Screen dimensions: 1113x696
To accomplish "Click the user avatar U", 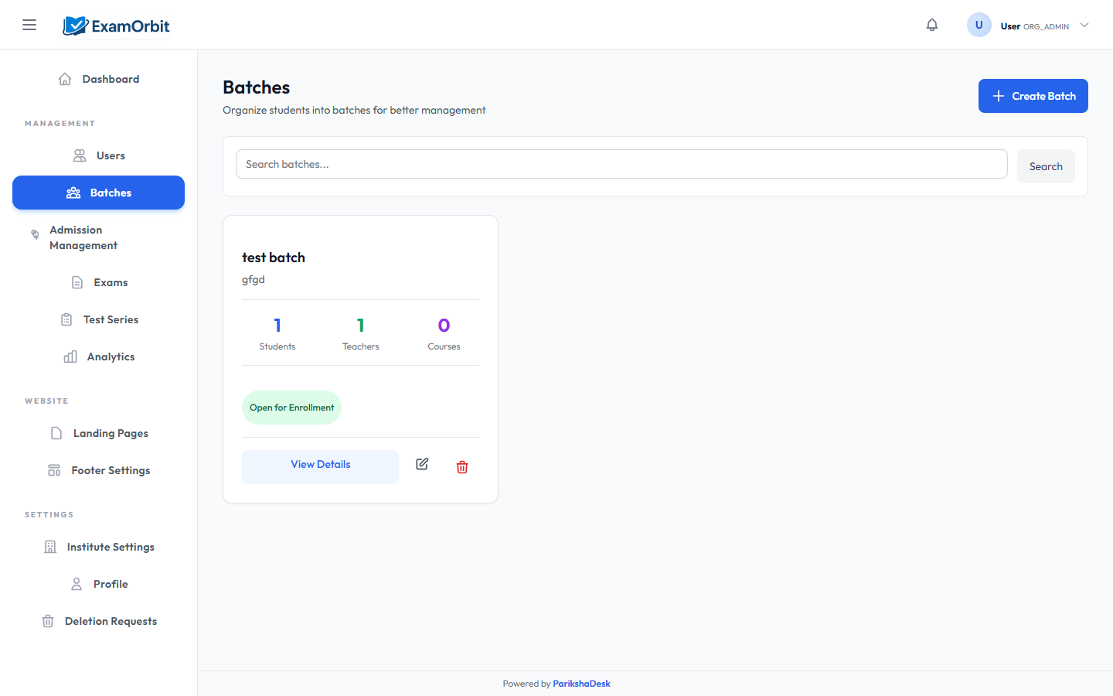I will 979,25.
